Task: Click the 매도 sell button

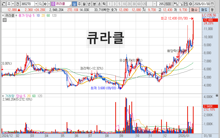Action: (x=204, y=10)
